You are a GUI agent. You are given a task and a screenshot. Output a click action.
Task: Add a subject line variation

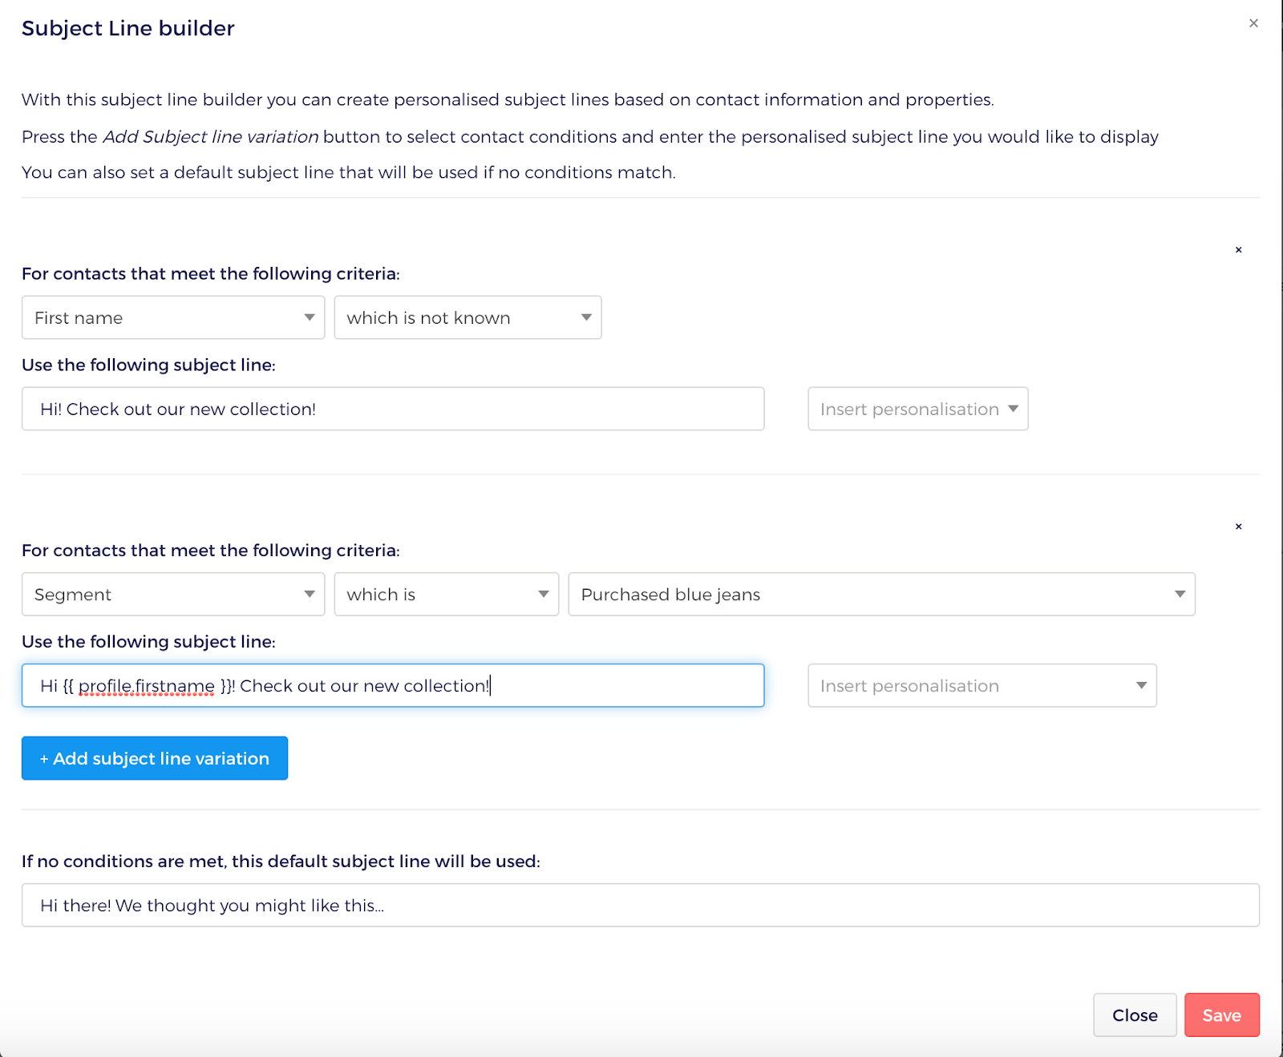(155, 758)
